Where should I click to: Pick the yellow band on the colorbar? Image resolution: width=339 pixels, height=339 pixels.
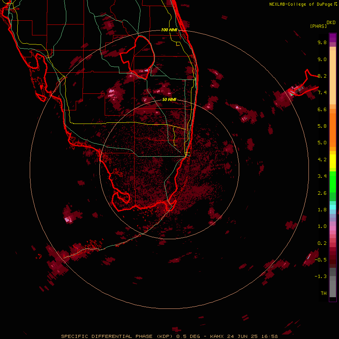tap(333, 161)
